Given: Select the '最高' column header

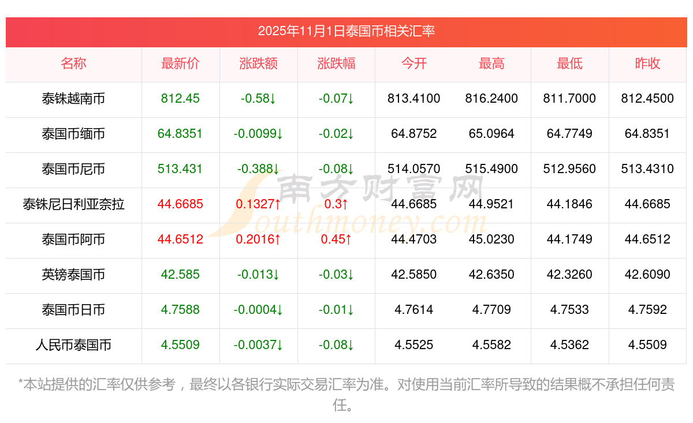Looking at the screenshot, I should pyautogui.click(x=491, y=63).
